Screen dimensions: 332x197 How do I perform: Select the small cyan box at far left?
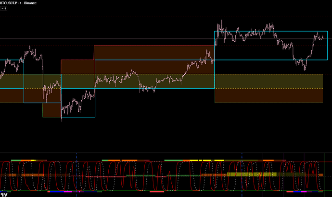pos(12,67)
